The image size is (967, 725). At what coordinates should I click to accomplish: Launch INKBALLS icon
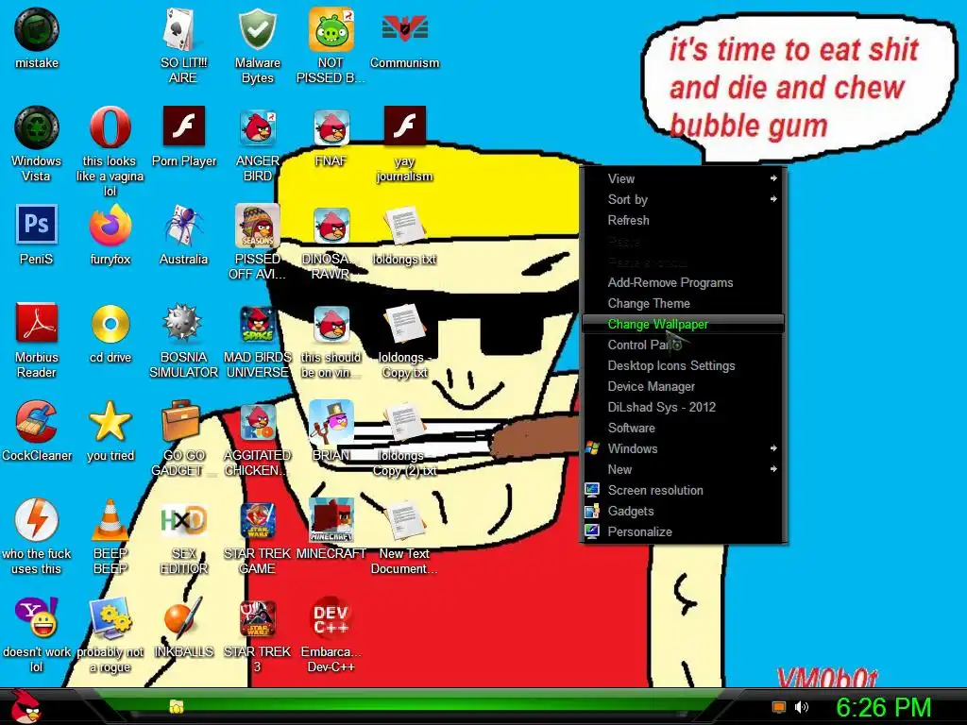(183, 618)
